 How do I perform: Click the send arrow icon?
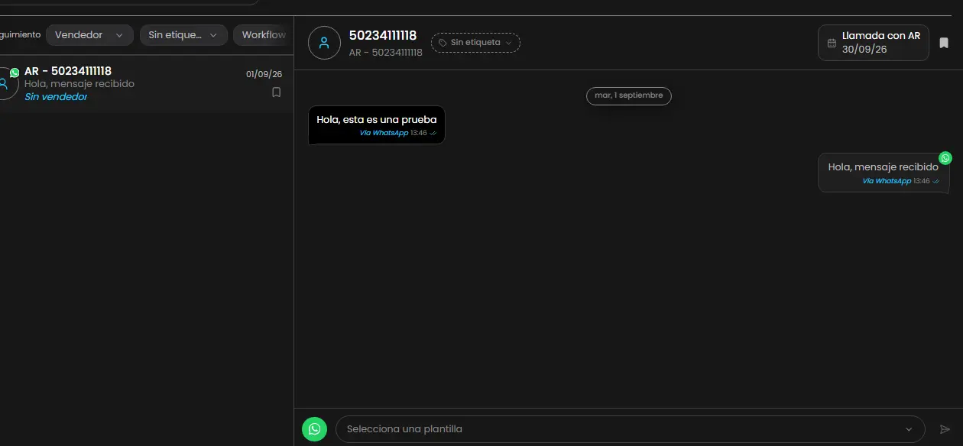[x=945, y=429]
